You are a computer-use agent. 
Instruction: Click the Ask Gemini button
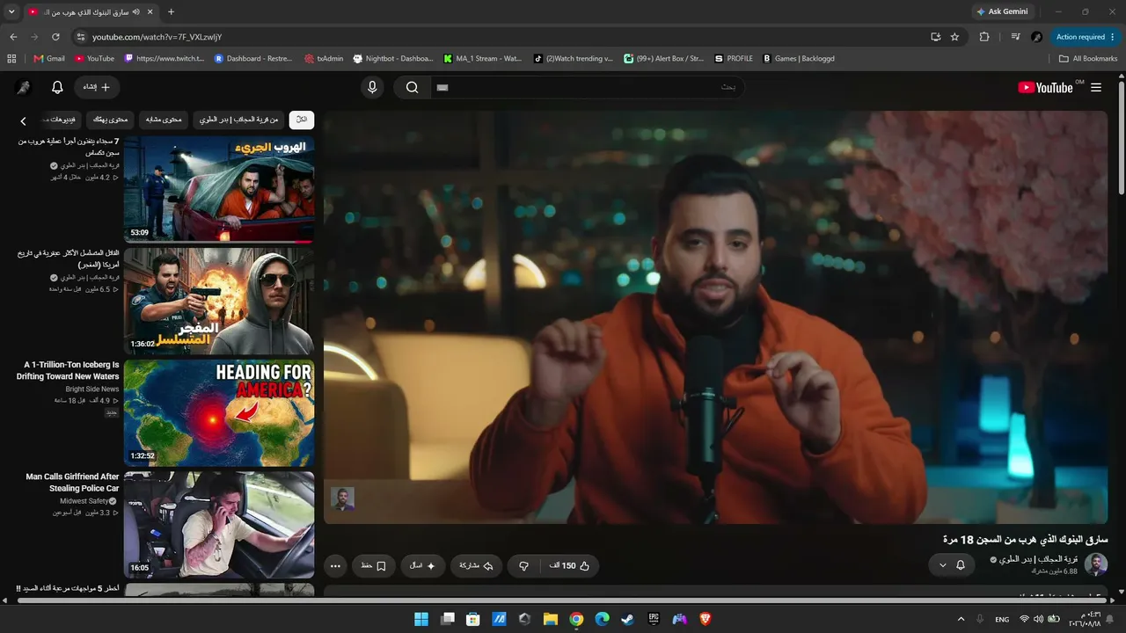pos(1002,12)
